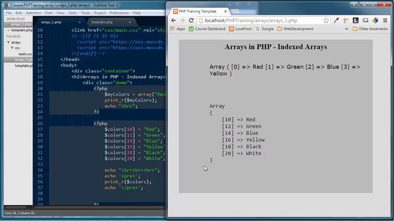Screen dimensions: 394x221
Task: Open the Other bookmarks folder
Action: tap(370, 29)
